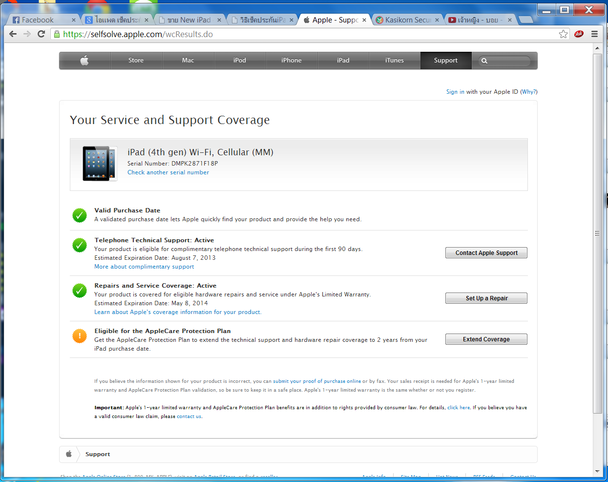Click Contact Apple Support button
Image resolution: width=608 pixels, height=482 pixels.
pyautogui.click(x=486, y=252)
